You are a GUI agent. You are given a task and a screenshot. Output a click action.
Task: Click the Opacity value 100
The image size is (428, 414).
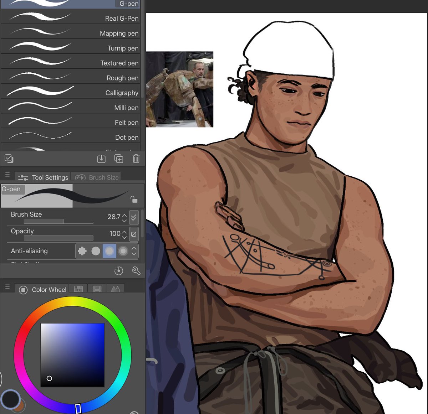point(115,233)
